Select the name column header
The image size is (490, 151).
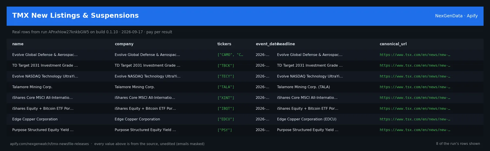[x=18, y=44]
